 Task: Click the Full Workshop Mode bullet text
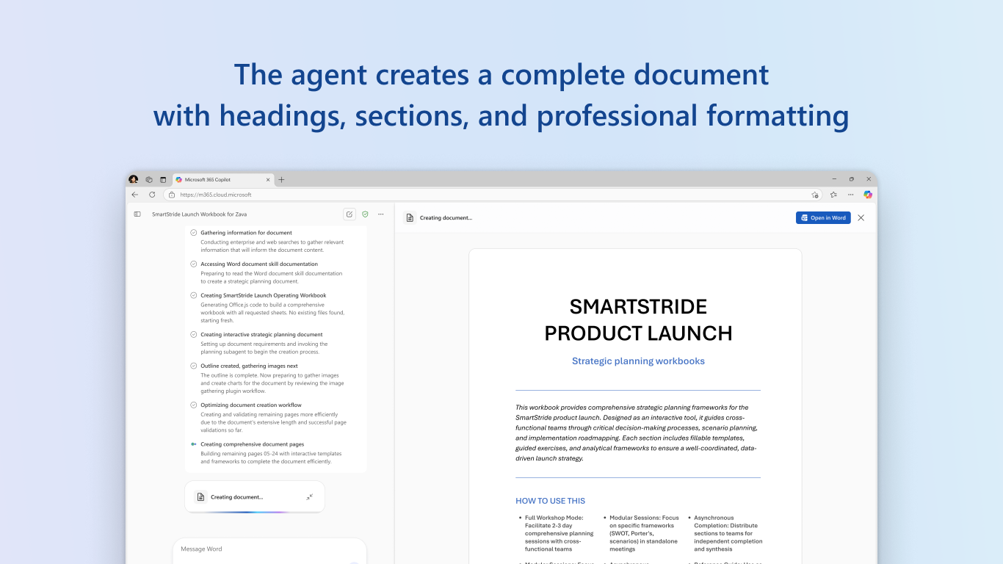pyautogui.click(x=560, y=533)
